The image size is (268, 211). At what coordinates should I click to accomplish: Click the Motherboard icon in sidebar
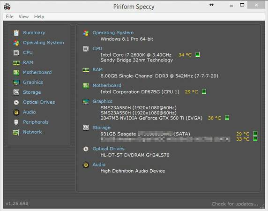tap(16, 73)
